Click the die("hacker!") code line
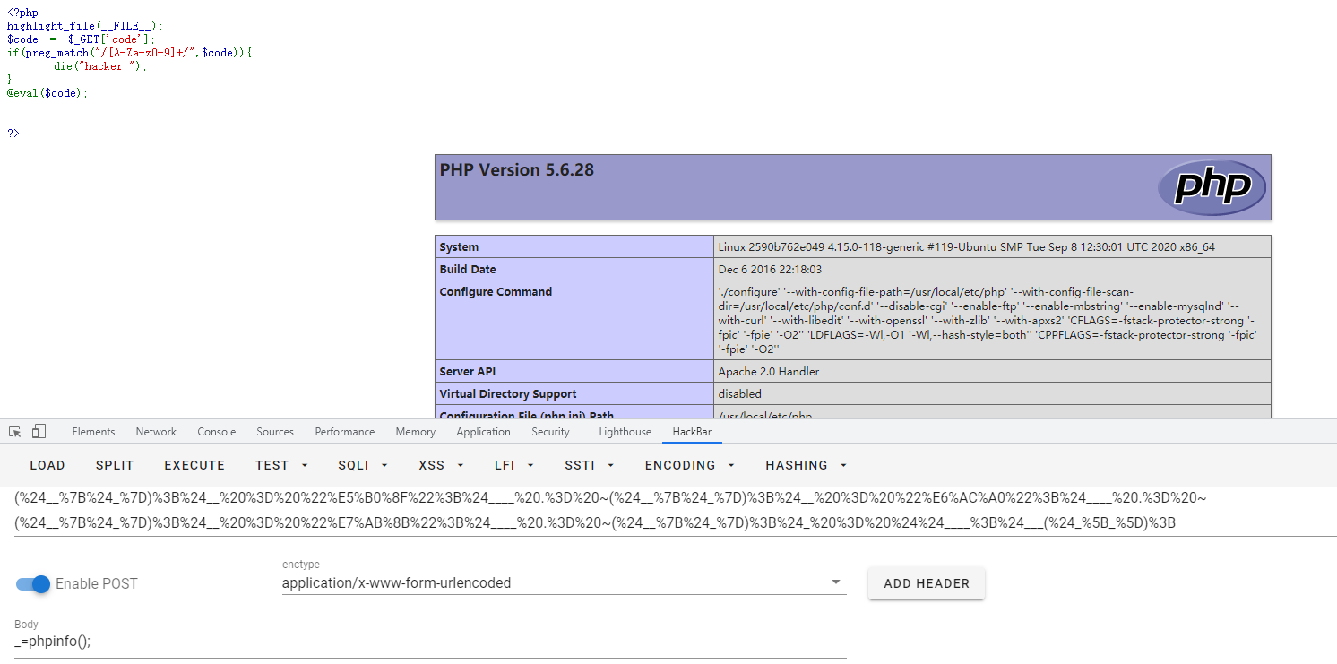Image resolution: width=1337 pixels, height=664 pixels. (99, 66)
